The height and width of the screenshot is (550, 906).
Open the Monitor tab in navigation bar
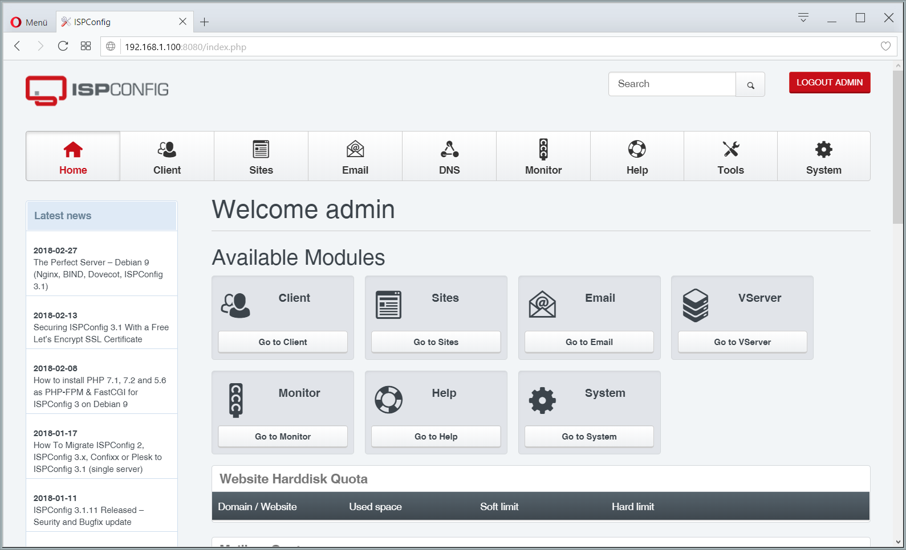click(543, 157)
